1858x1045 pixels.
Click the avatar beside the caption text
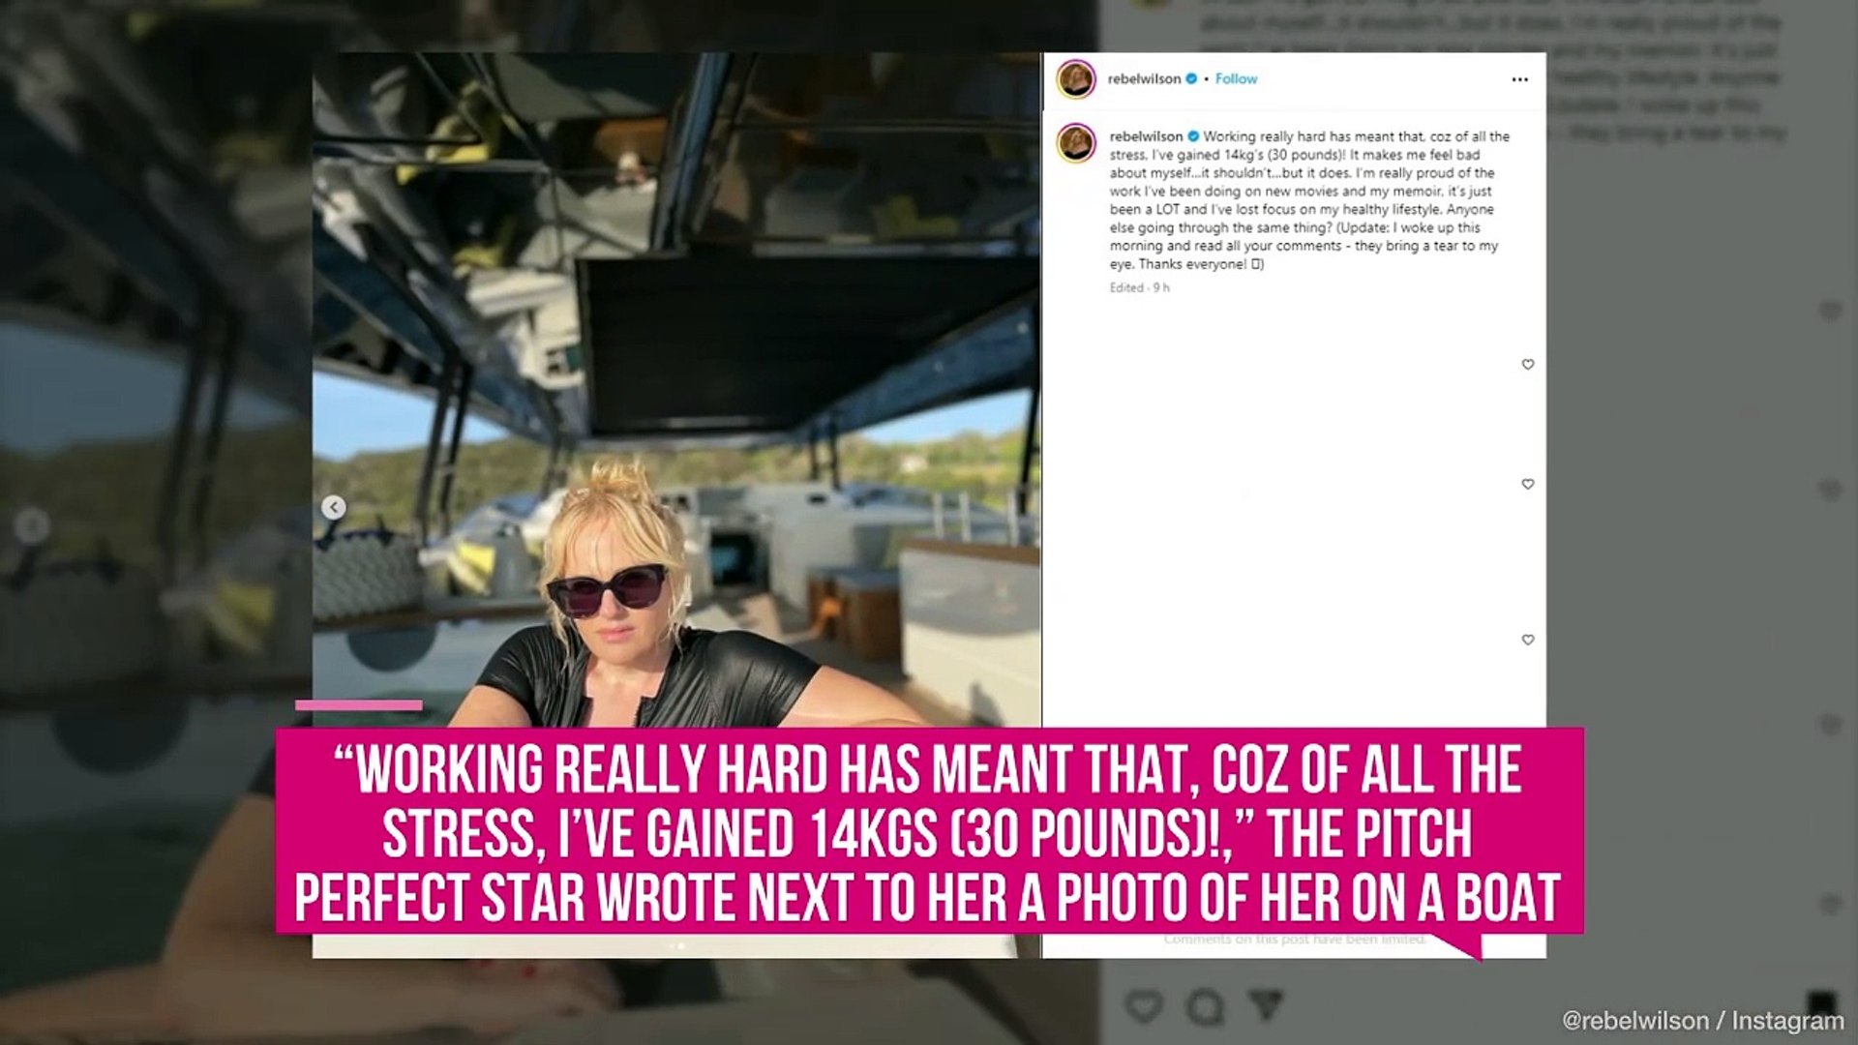(x=1076, y=143)
